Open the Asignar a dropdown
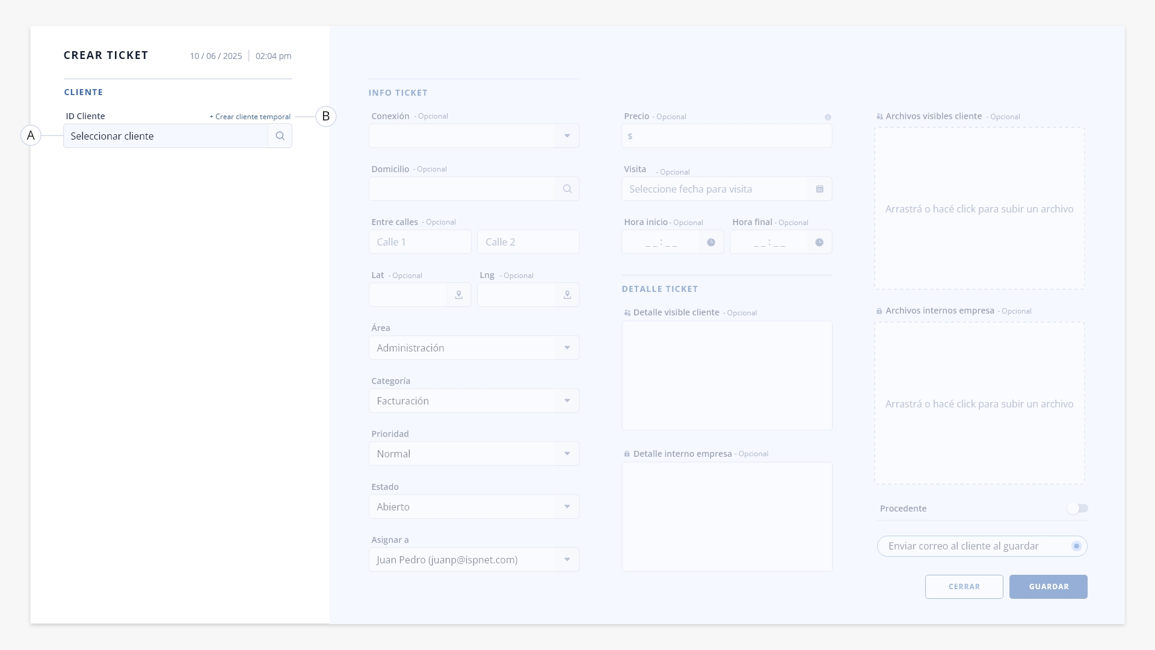Image resolution: width=1155 pixels, height=650 pixels. (x=474, y=560)
